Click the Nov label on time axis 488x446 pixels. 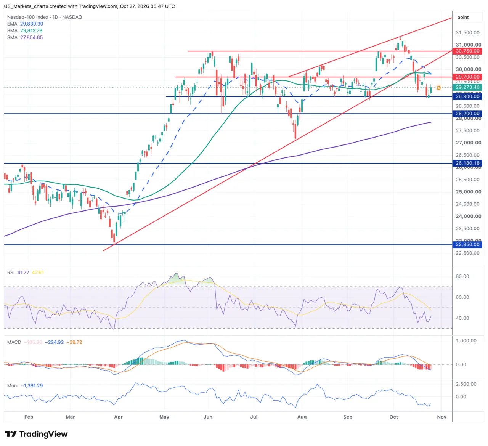tap(442, 417)
